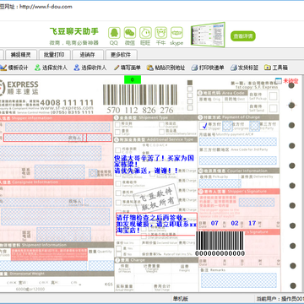Click the QQ penguin icon

coord(114,33)
